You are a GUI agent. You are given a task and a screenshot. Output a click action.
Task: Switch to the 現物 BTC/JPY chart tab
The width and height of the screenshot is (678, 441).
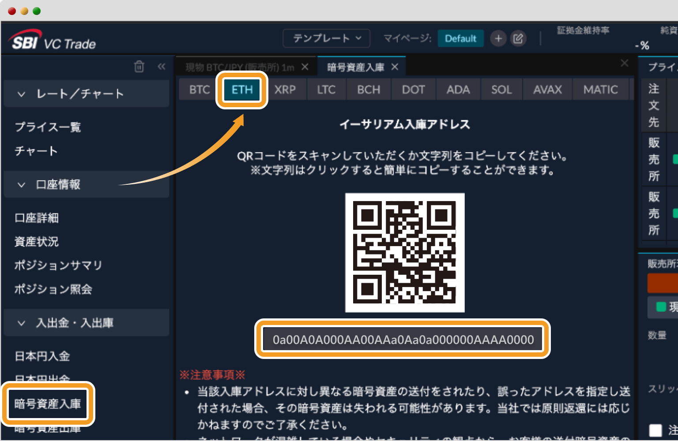(240, 67)
